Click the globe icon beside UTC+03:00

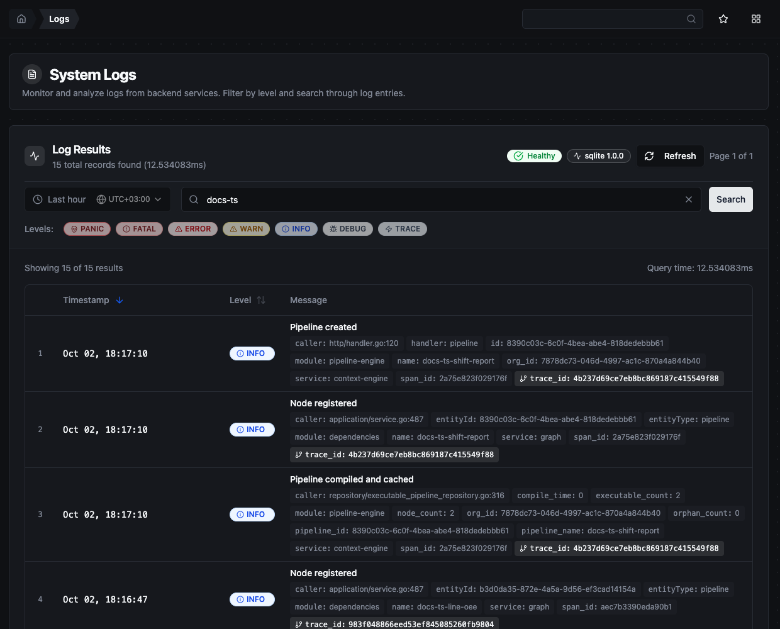pos(101,199)
